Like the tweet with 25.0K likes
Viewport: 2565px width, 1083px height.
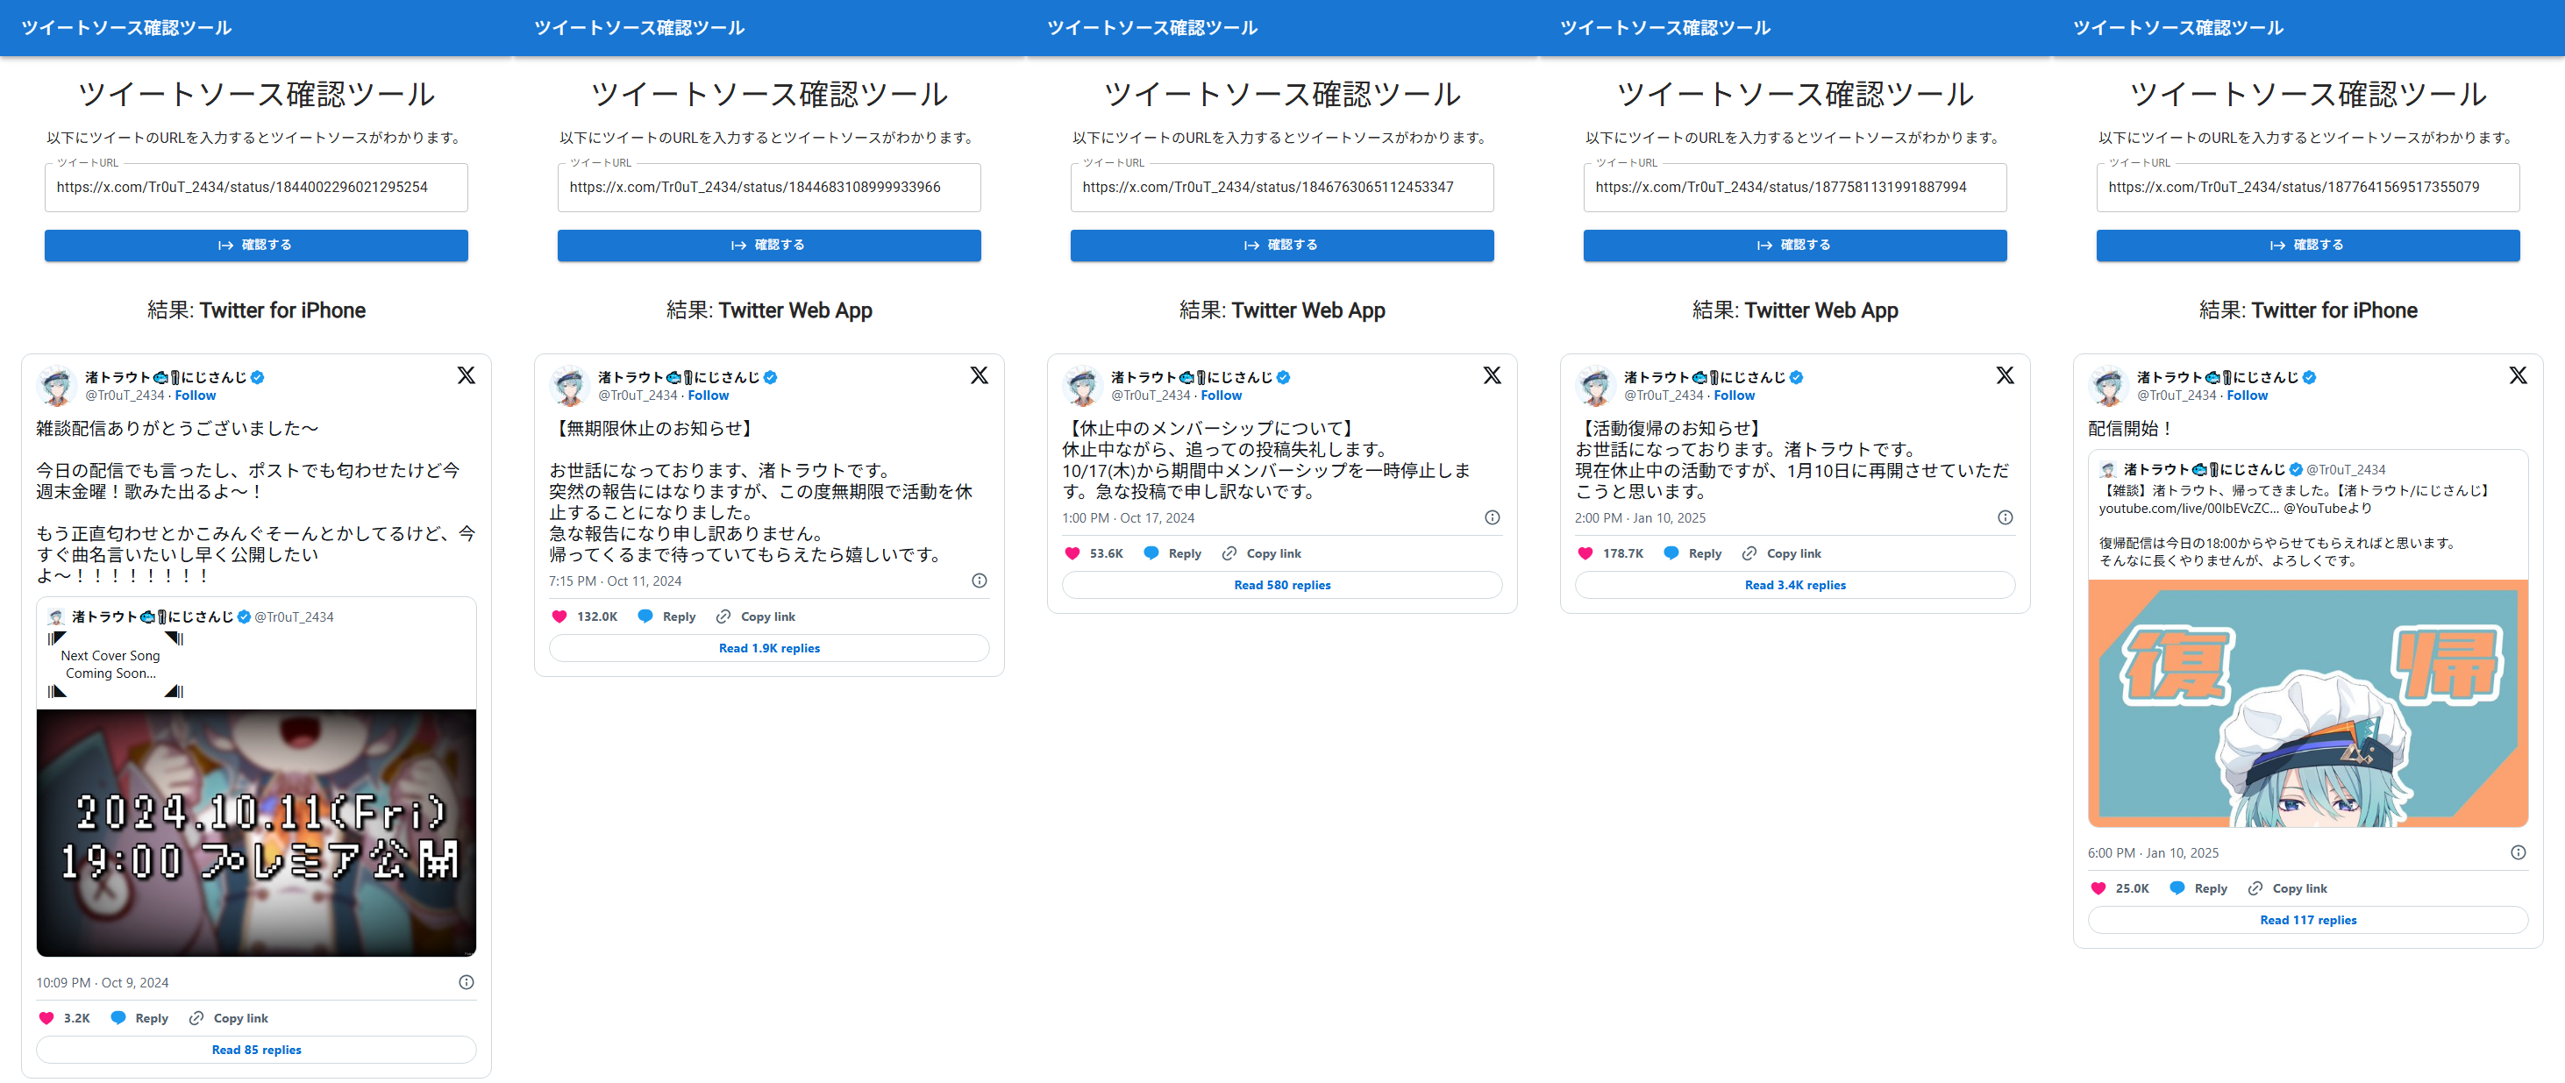(x=2098, y=889)
